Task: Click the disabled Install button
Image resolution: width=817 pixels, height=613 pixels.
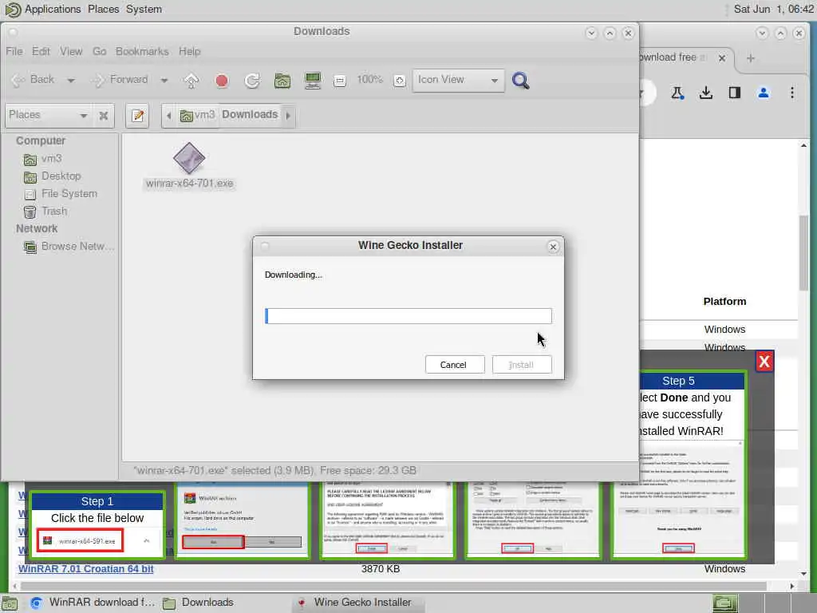Action: pyautogui.click(x=522, y=365)
